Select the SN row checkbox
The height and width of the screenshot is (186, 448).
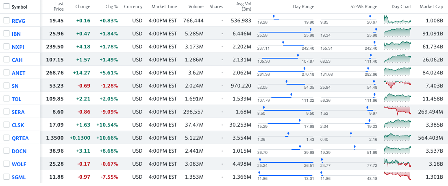coord(6,85)
